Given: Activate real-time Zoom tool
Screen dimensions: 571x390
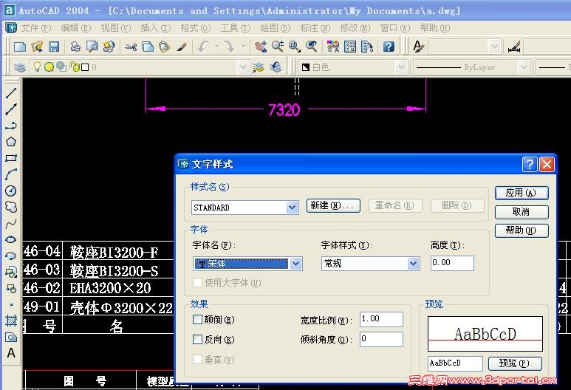Looking at the screenshot, I should click(278, 47).
